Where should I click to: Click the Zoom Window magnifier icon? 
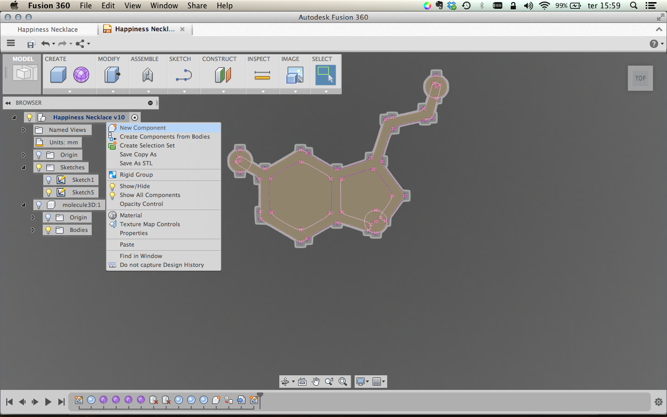pyautogui.click(x=329, y=382)
